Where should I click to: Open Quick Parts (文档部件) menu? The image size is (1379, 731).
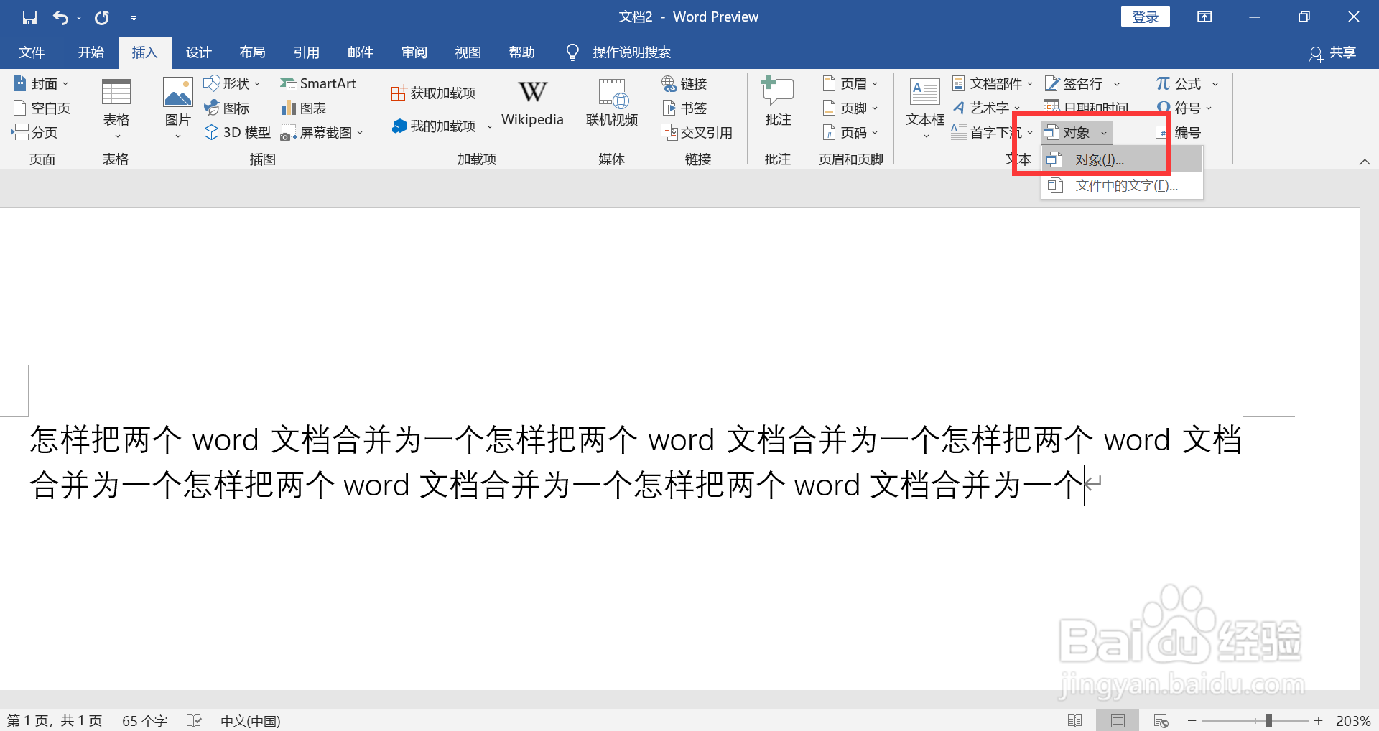pos(993,84)
